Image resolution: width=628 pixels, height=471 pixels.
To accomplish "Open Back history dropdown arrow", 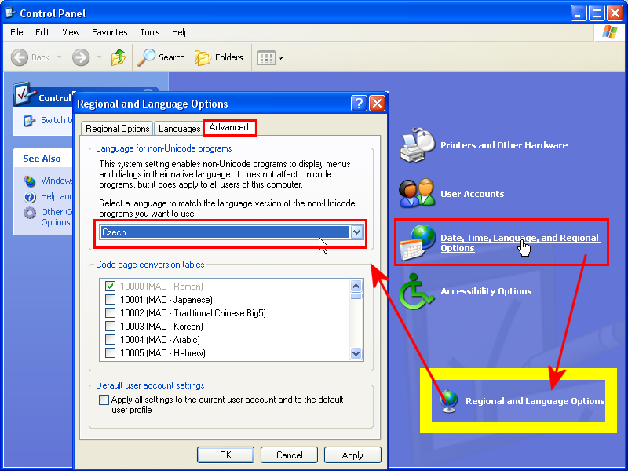I will click(60, 57).
